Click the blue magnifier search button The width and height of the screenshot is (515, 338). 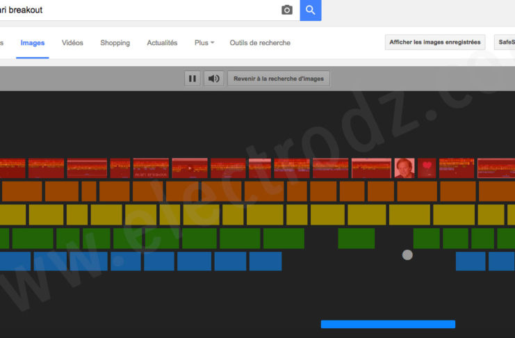(x=311, y=10)
